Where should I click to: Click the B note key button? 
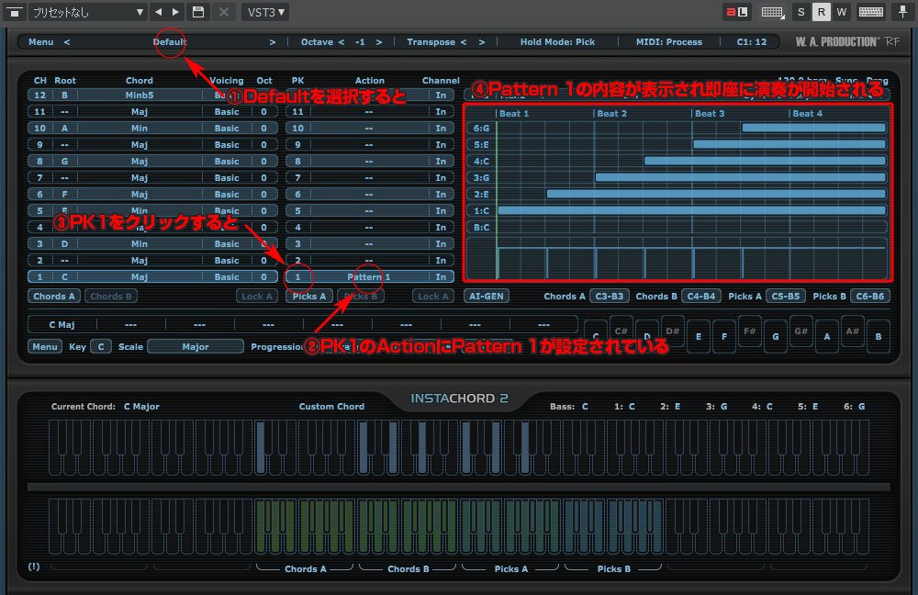click(x=879, y=336)
